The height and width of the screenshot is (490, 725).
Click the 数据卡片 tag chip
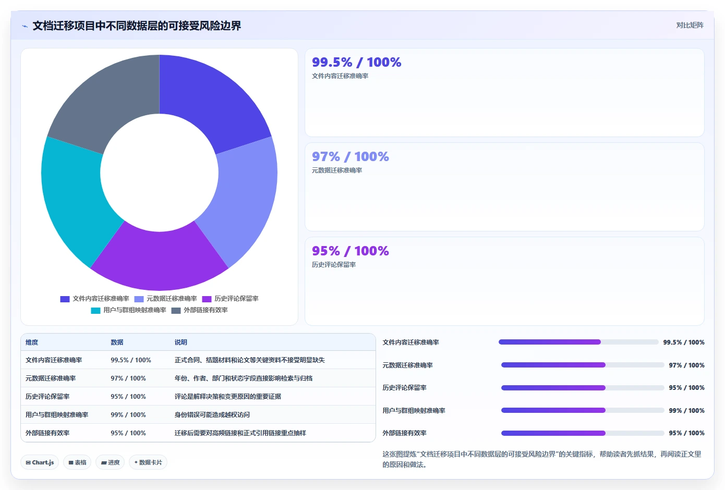coord(148,462)
